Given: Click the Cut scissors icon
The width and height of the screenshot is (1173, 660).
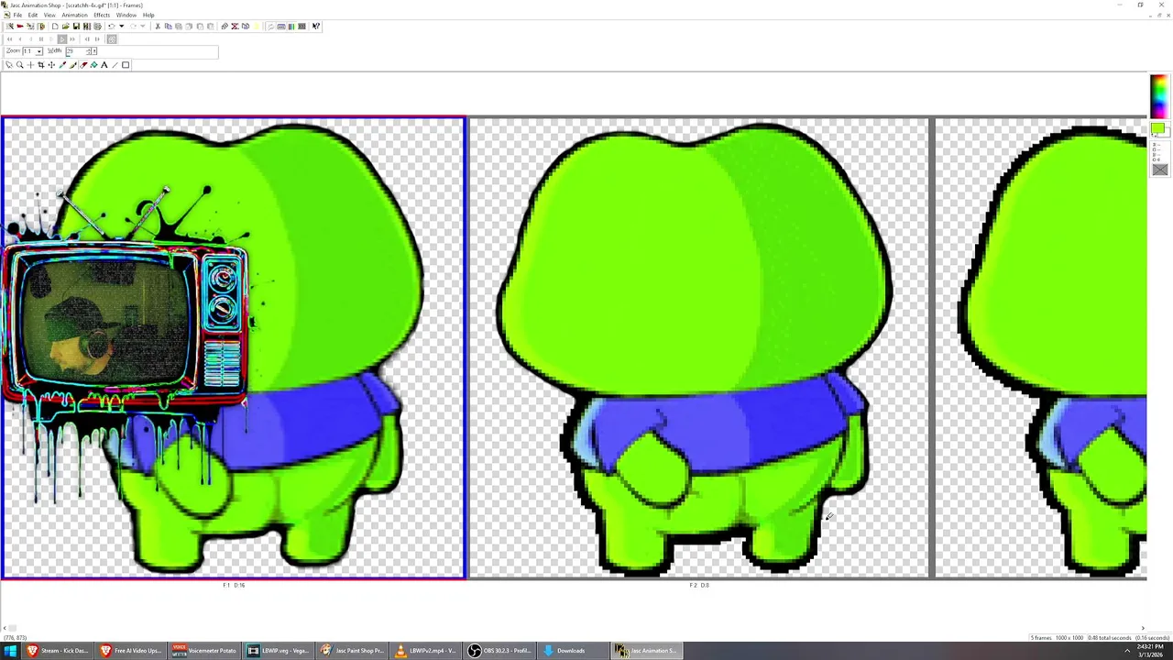Looking at the screenshot, I should pyautogui.click(x=158, y=27).
